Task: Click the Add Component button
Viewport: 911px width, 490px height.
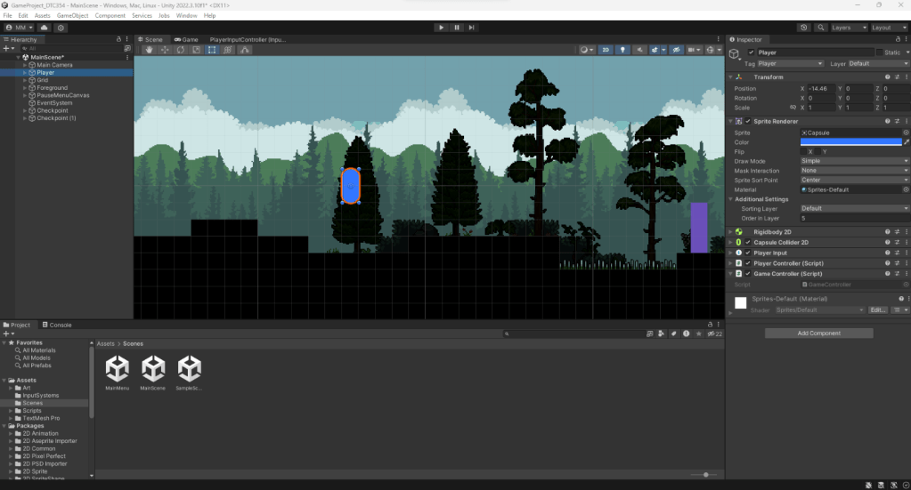Action: click(818, 333)
